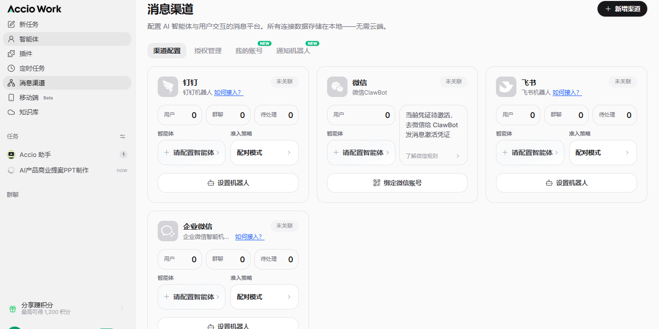Click plus icon on 新增渠道 button
This screenshot has width=659, height=329.
coord(608,9)
